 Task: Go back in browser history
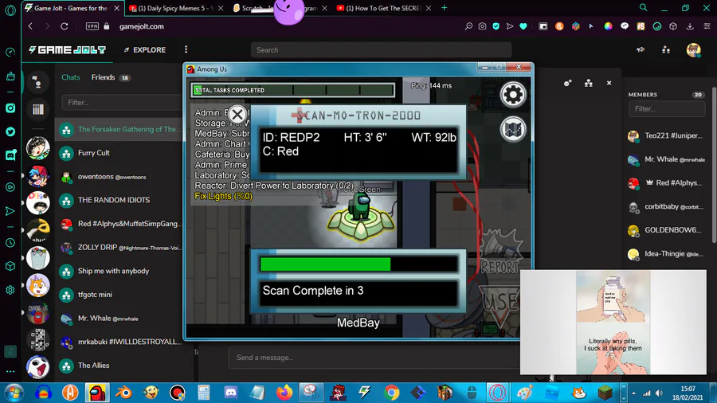pos(30,26)
